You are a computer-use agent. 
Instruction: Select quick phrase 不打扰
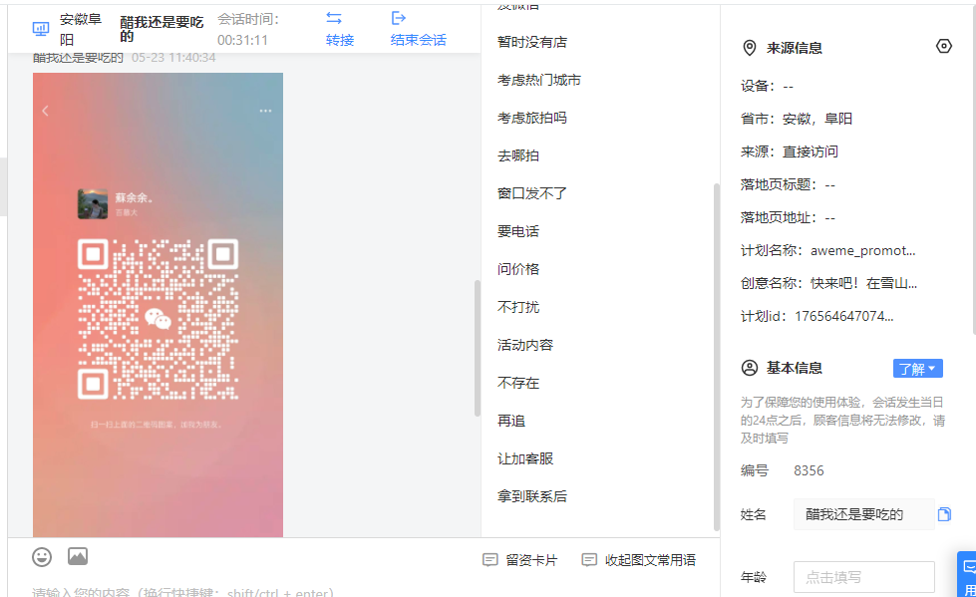(517, 307)
